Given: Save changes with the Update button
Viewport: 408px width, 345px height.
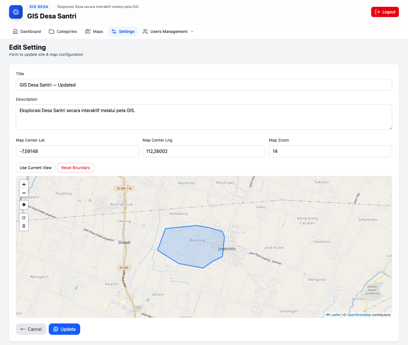Looking at the screenshot, I should (64, 329).
